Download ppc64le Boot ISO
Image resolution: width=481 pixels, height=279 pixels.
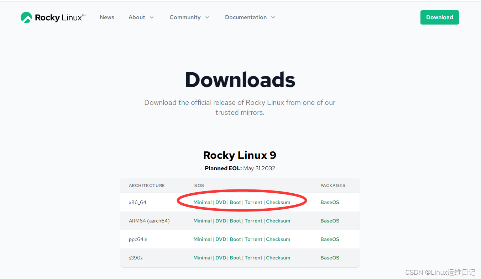point(235,239)
